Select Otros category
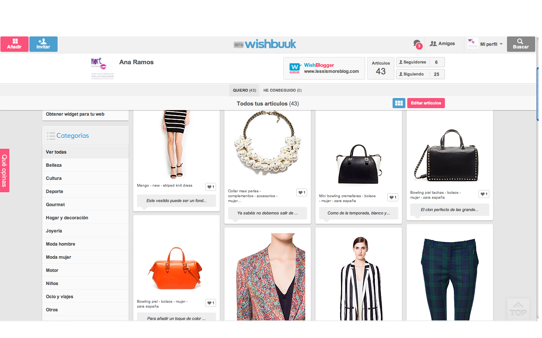 tap(85, 310)
